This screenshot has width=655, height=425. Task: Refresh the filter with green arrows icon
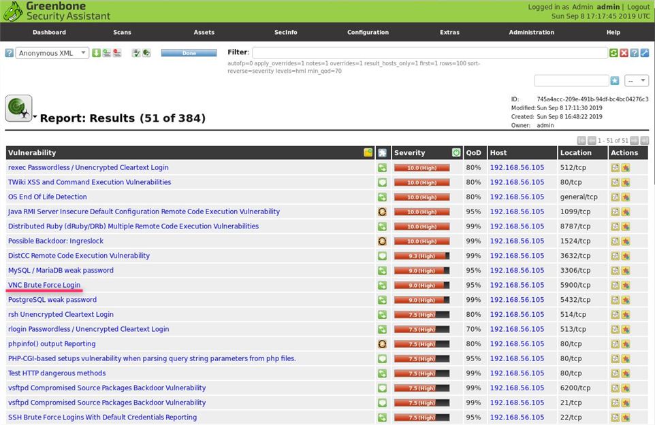(613, 53)
